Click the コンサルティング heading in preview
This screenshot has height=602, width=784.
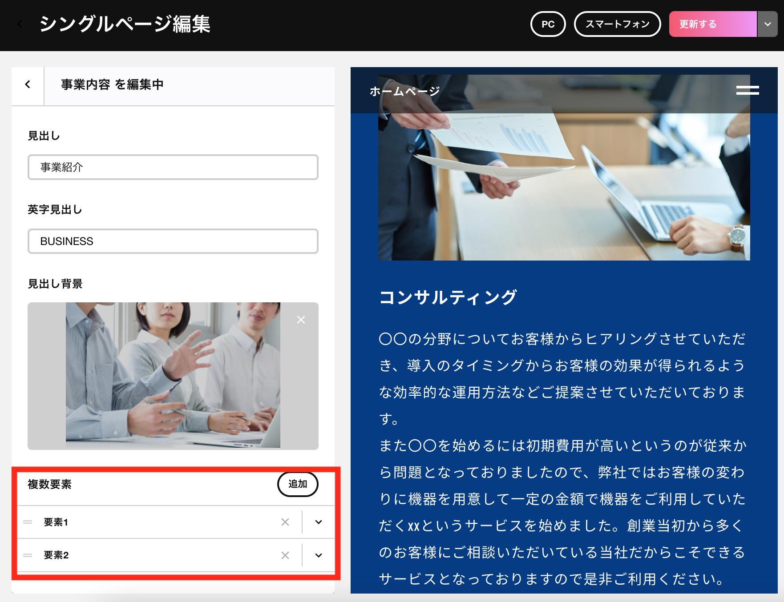pos(448,297)
